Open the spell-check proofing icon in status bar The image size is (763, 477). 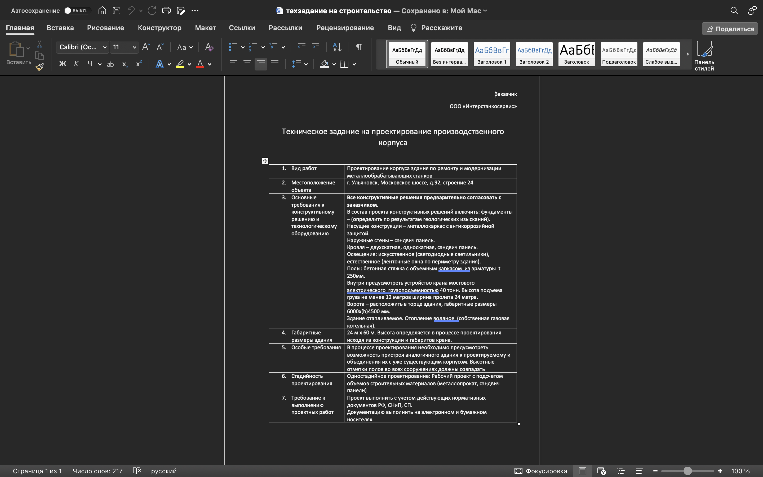click(x=137, y=471)
